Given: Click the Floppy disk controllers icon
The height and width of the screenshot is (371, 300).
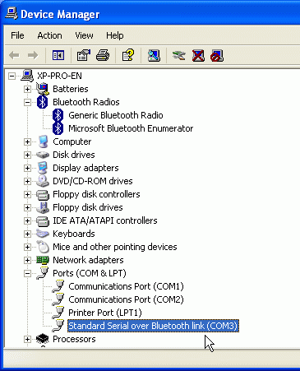Looking at the screenshot, I should coord(43,194).
